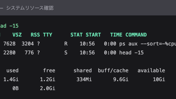Click the COMMAND column header
The image size is (176, 99).
click(136, 35)
